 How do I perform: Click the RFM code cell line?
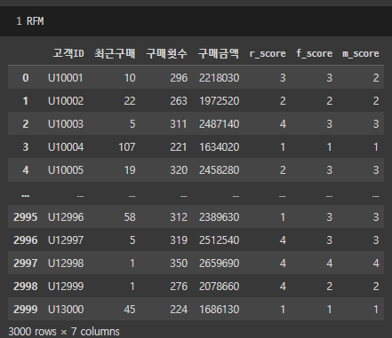pos(196,21)
